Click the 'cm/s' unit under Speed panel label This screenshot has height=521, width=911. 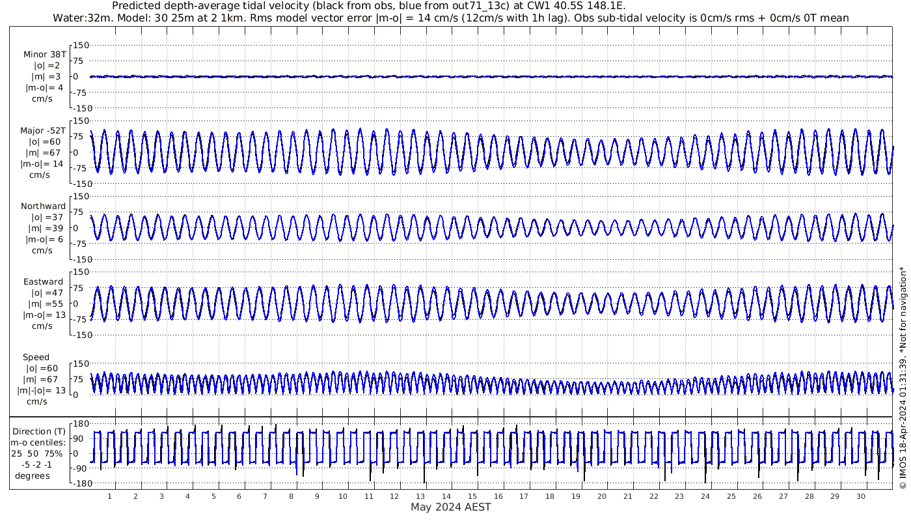38,402
